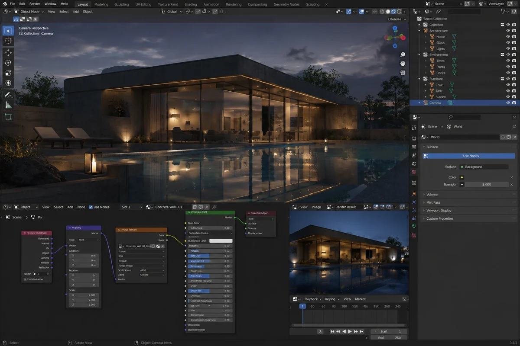Click the House object icon in outliner

point(432,37)
